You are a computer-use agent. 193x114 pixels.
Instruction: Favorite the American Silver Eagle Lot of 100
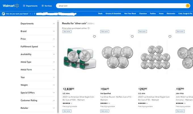94,37
